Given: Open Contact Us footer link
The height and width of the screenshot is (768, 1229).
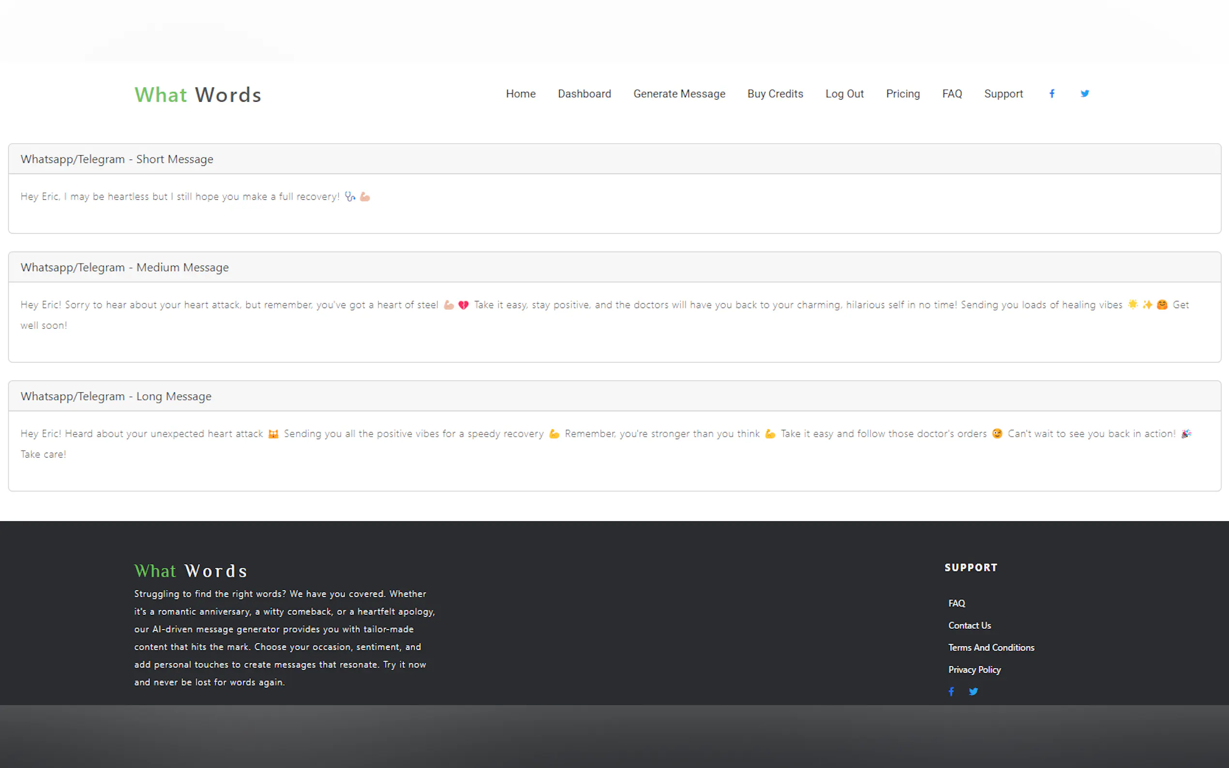Looking at the screenshot, I should point(969,625).
